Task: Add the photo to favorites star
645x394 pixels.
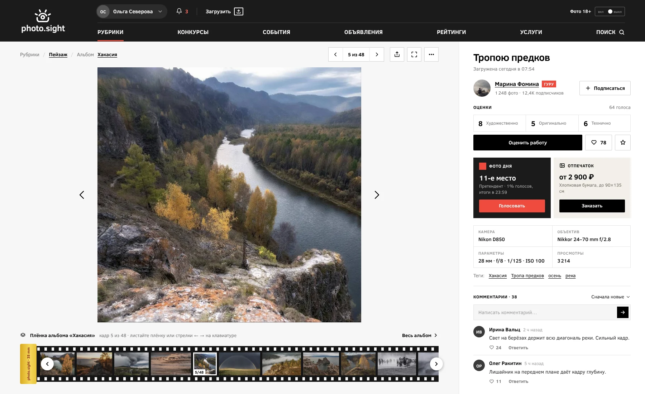Action: (x=623, y=143)
